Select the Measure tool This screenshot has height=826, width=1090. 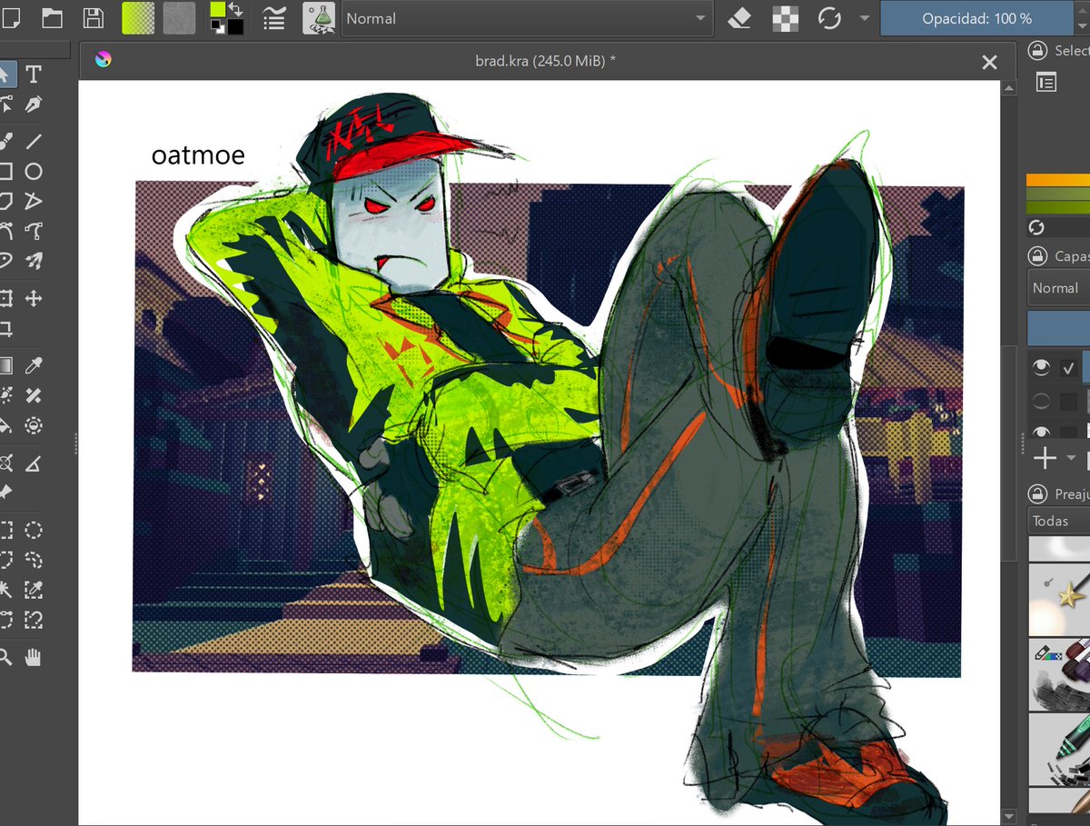(x=34, y=463)
